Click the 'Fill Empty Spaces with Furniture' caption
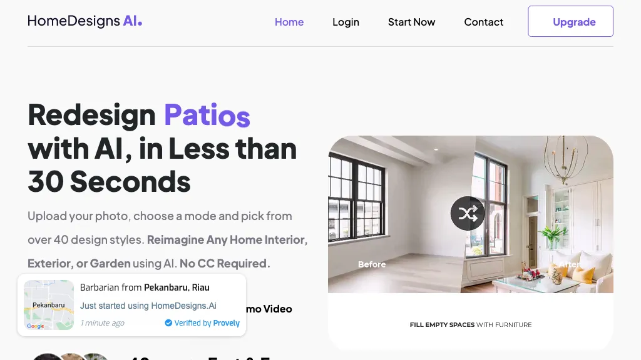The height and width of the screenshot is (360, 641). point(470,324)
